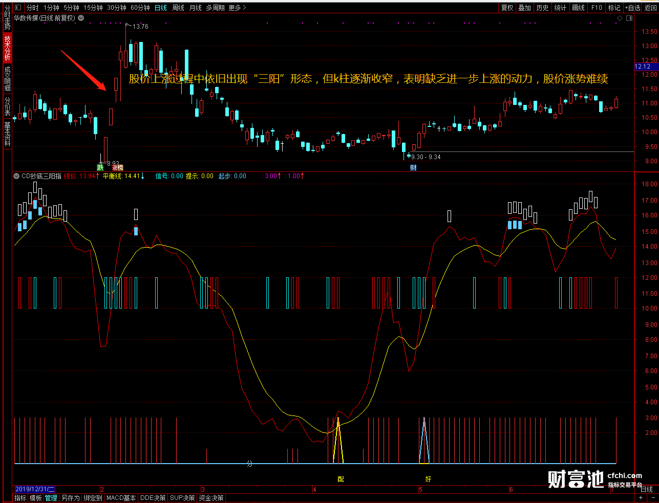Select the 15分钟 period
The height and width of the screenshot is (503, 659).
[93, 8]
